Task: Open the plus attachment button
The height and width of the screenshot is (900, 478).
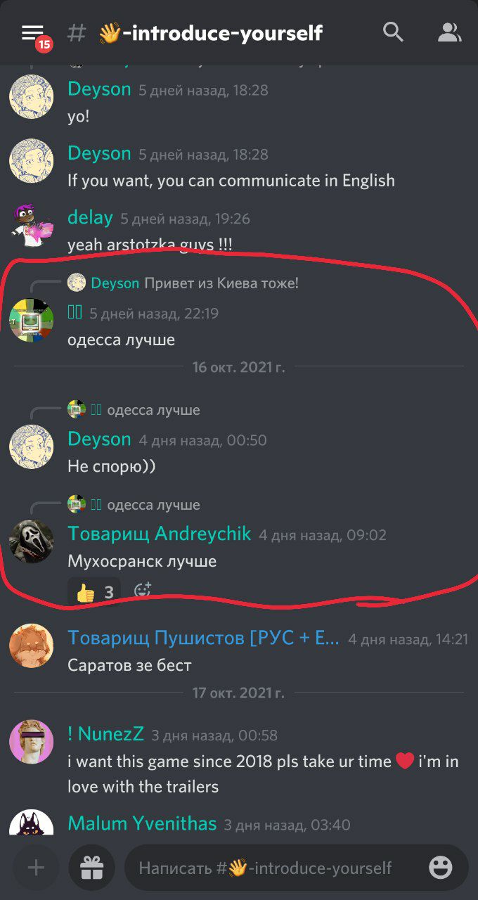Action: coord(36,868)
